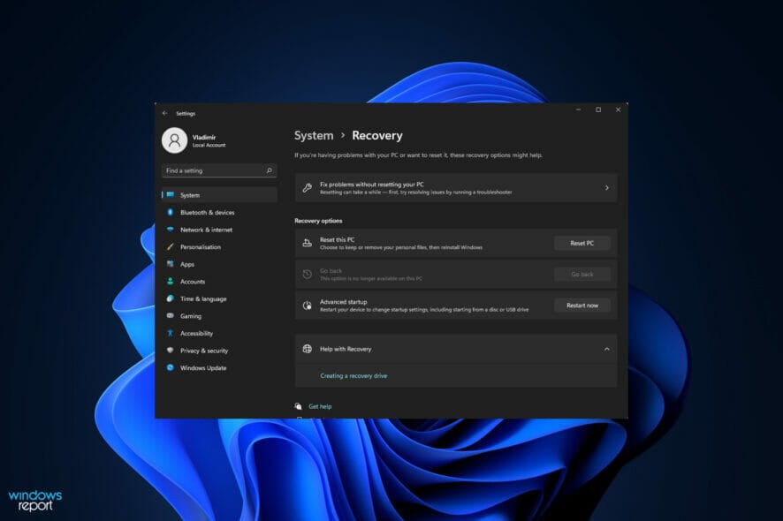Click the Reset PC button
Image resolution: width=783 pixels, height=521 pixels.
[x=582, y=243]
